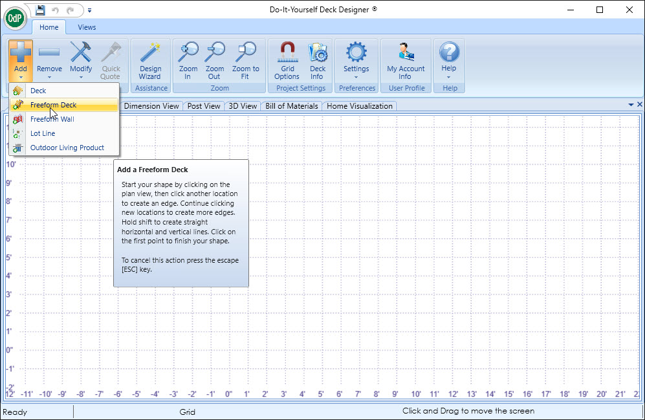Switch to the 3D View tab

(x=243, y=106)
